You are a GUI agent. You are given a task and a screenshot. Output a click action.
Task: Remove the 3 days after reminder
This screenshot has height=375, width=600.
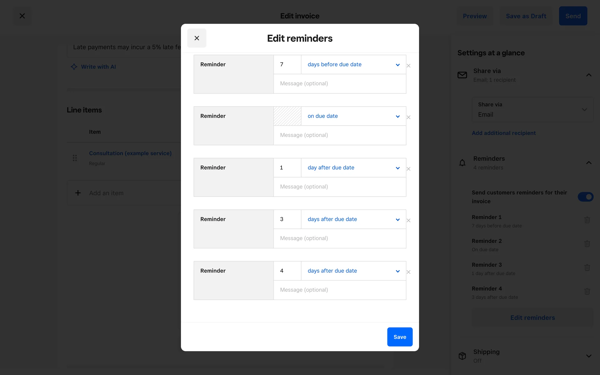[x=408, y=220]
